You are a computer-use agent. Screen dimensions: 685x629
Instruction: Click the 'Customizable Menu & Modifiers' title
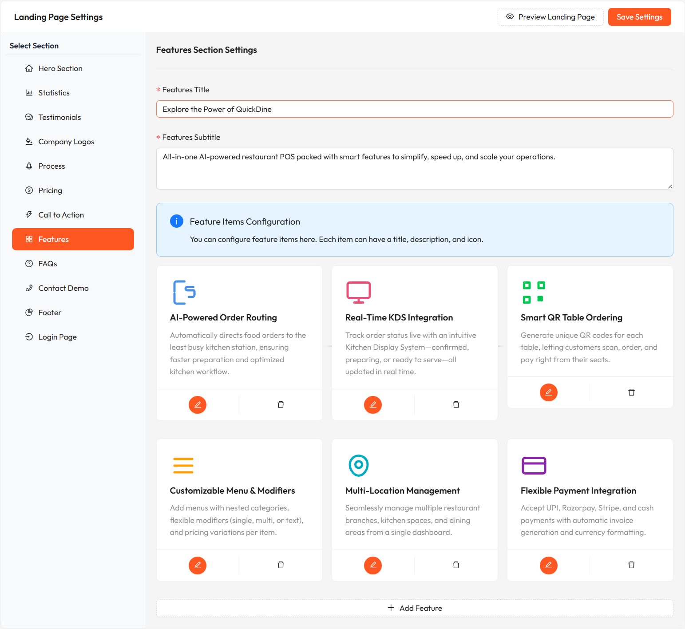[x=232, y=491]
